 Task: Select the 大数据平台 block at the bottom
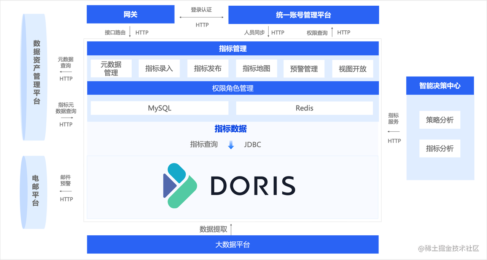232,244
